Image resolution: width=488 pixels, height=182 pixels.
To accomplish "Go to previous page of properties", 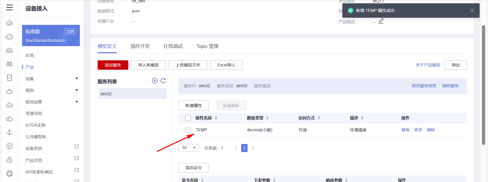I will [x=236, y=148].
